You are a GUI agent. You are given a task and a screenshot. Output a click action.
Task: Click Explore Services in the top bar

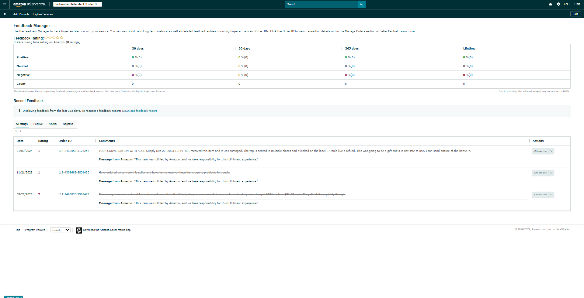point(43,14)
